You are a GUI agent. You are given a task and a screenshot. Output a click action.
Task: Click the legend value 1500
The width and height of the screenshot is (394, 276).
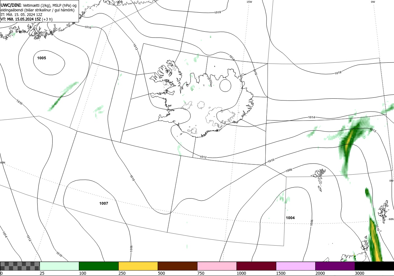pyautogui.click(x=280, y=273)
